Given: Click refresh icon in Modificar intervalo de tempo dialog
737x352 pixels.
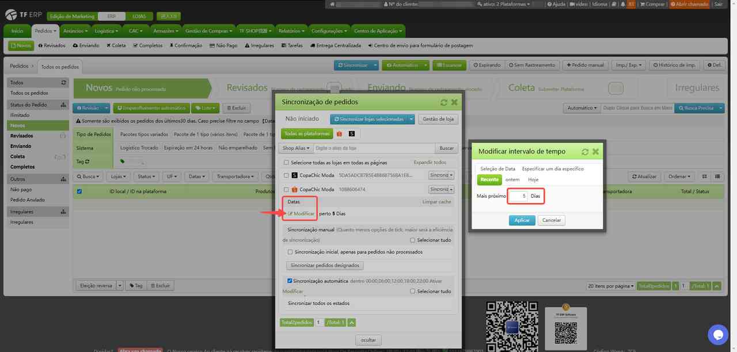Looking at the screenshot, I should [586, 152].
